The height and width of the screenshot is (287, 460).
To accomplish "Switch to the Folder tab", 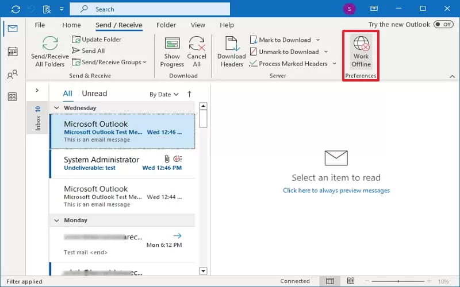I will click(x=166, y=25).
